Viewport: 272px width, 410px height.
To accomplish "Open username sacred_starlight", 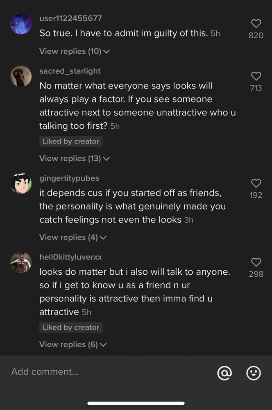I will 70,71.
